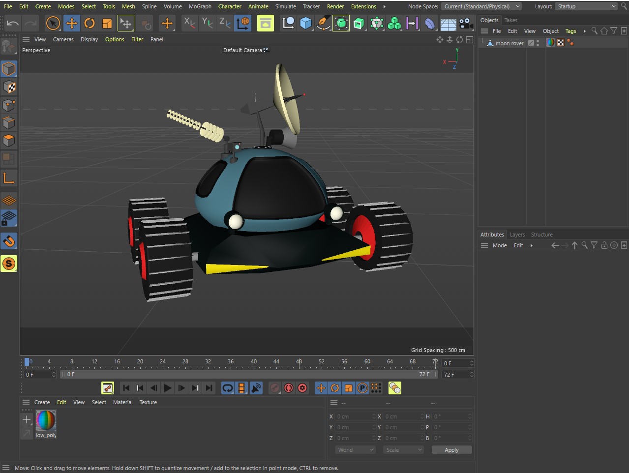The image size is (629, 473).
Task: Switch to Polygons mode in left sidebar
Action: 9,141
